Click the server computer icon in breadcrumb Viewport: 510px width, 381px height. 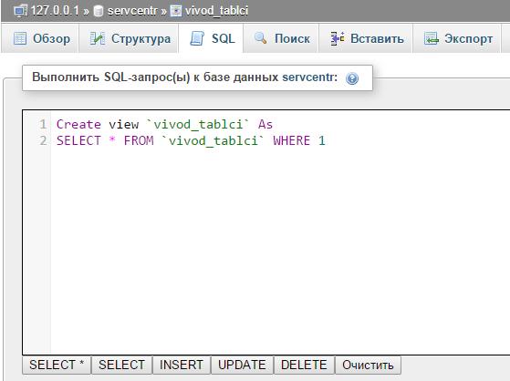(20, 11)
